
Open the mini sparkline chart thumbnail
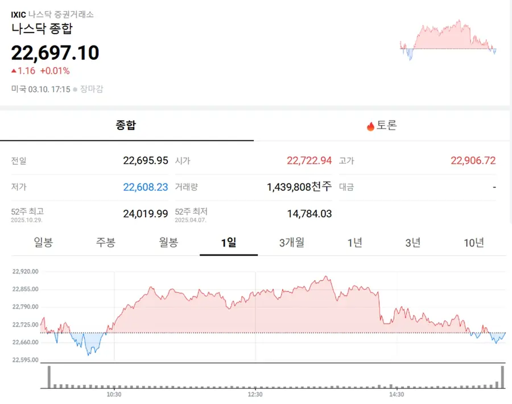click(448, 40)
